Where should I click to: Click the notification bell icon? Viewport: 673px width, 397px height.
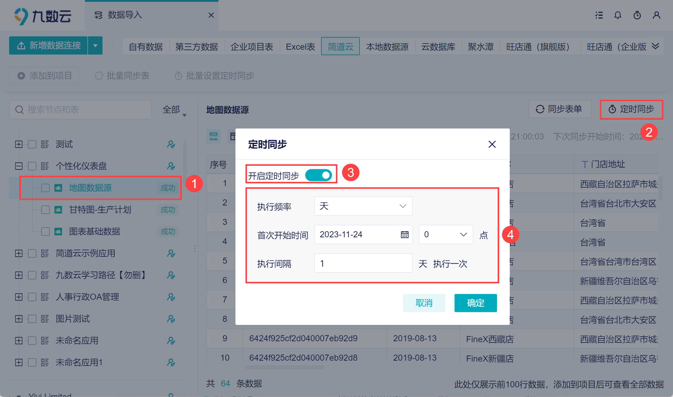(617, 15)
